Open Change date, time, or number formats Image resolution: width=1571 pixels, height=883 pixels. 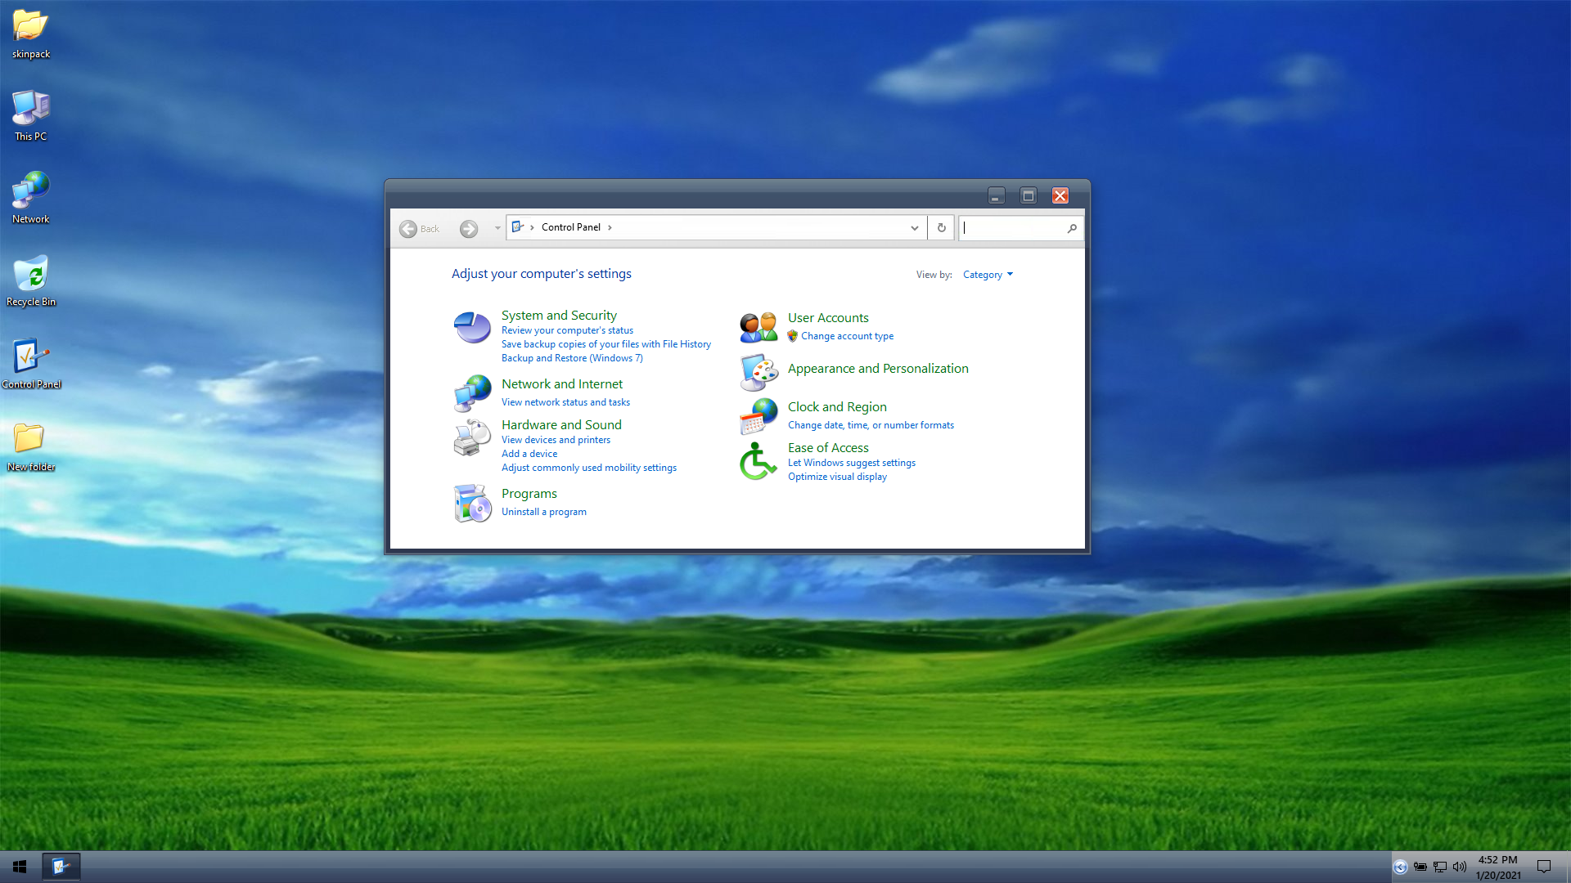pos(871,425)
